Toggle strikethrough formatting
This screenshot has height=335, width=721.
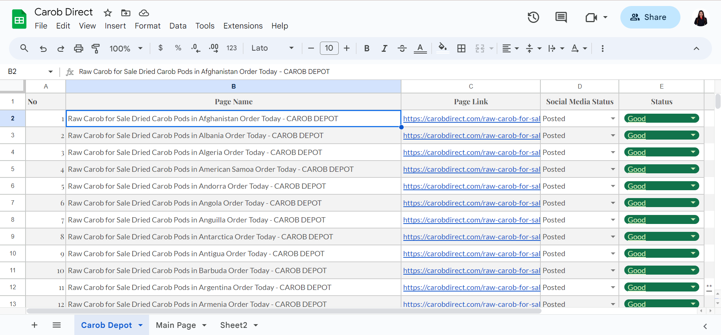pos(402,48)
